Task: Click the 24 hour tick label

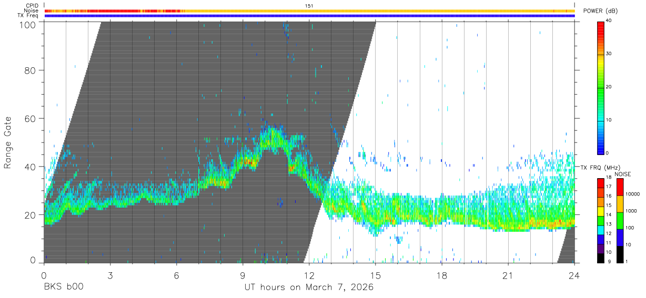Action: (x=574, y=275)
